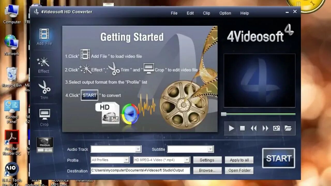This screenshot has width=331, height=186.
Task: Click the 4Videosoft title bar app icon
Action: point(36,12)
